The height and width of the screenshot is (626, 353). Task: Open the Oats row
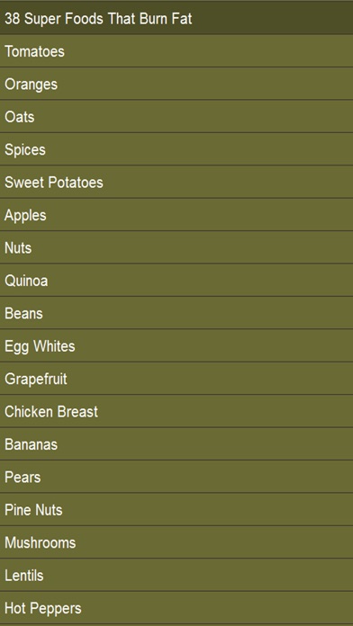(176, 117)
